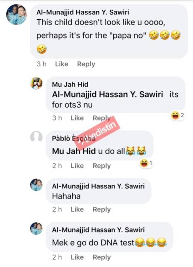Open tagged Mu Jah Hid link in Pàblò's comment
193x267 pixels.
(x=74, y=151)
